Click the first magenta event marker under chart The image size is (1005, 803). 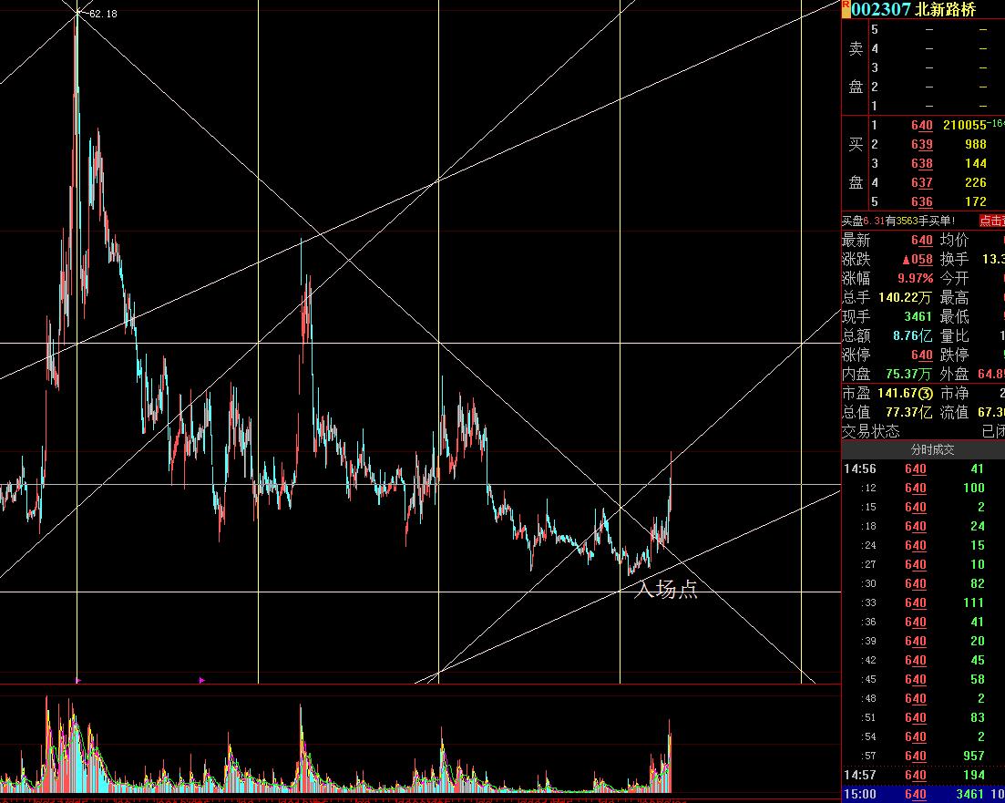(x=78, y=680)
